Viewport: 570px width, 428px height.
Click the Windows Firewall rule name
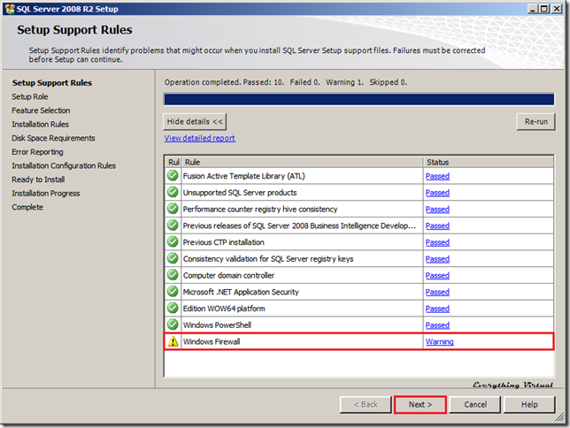click(212, 341)
